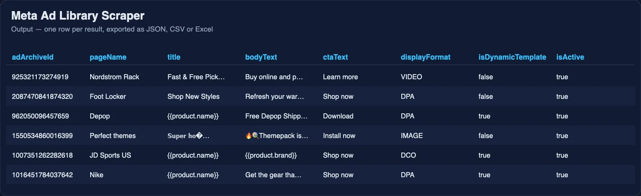Click DPA in the Nike row

408,175
